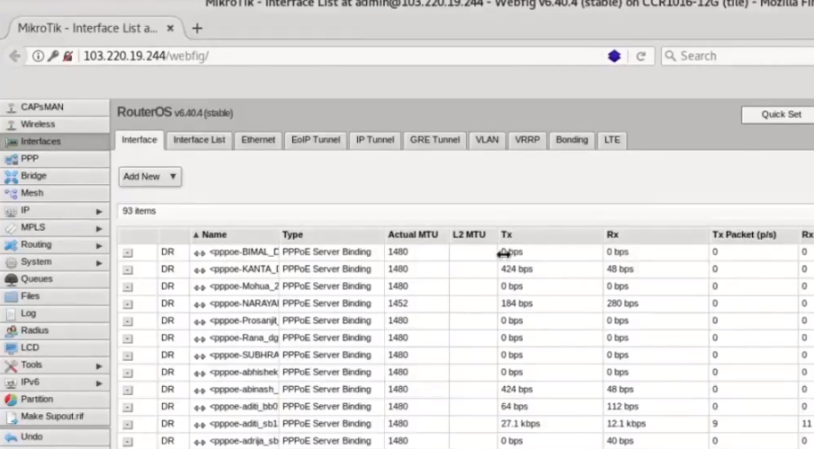The height and width of the screenshot is (449, 814).
Task: Click the browser Search field
Action: click(x=738, y=56)
